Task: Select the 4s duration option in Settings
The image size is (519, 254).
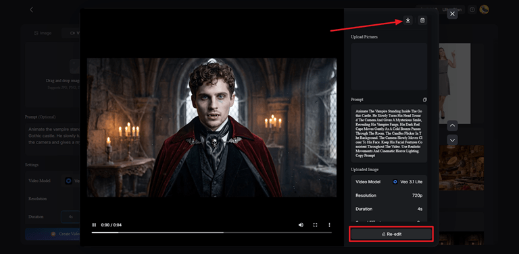Action: pyautogui.click(x=70, y=217)
